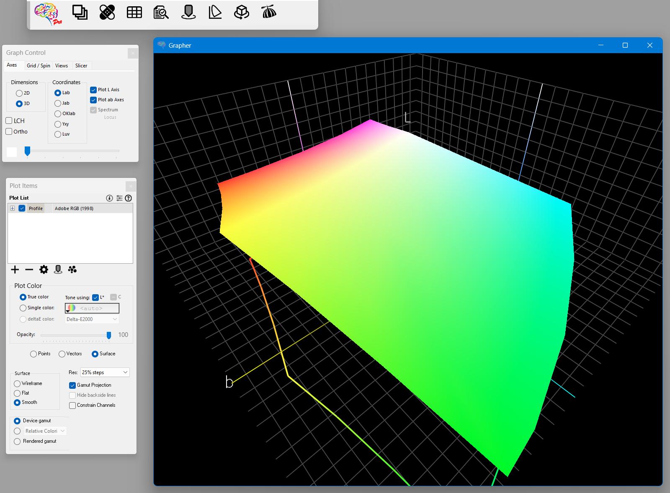Screen dimensions: 670x493
Task: Uncheck the Plot L Axis checkbox
Action: coord(93,90)
